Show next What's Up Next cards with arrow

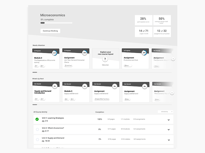(x=172, y=93)
